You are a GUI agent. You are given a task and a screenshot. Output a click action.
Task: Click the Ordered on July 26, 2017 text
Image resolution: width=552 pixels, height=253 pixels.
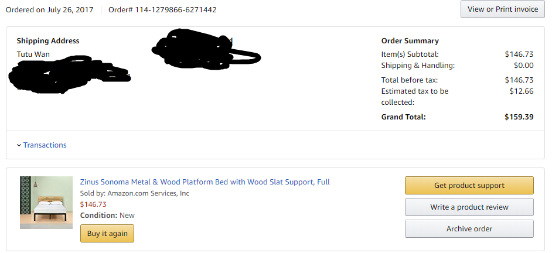tap(49, 10)
